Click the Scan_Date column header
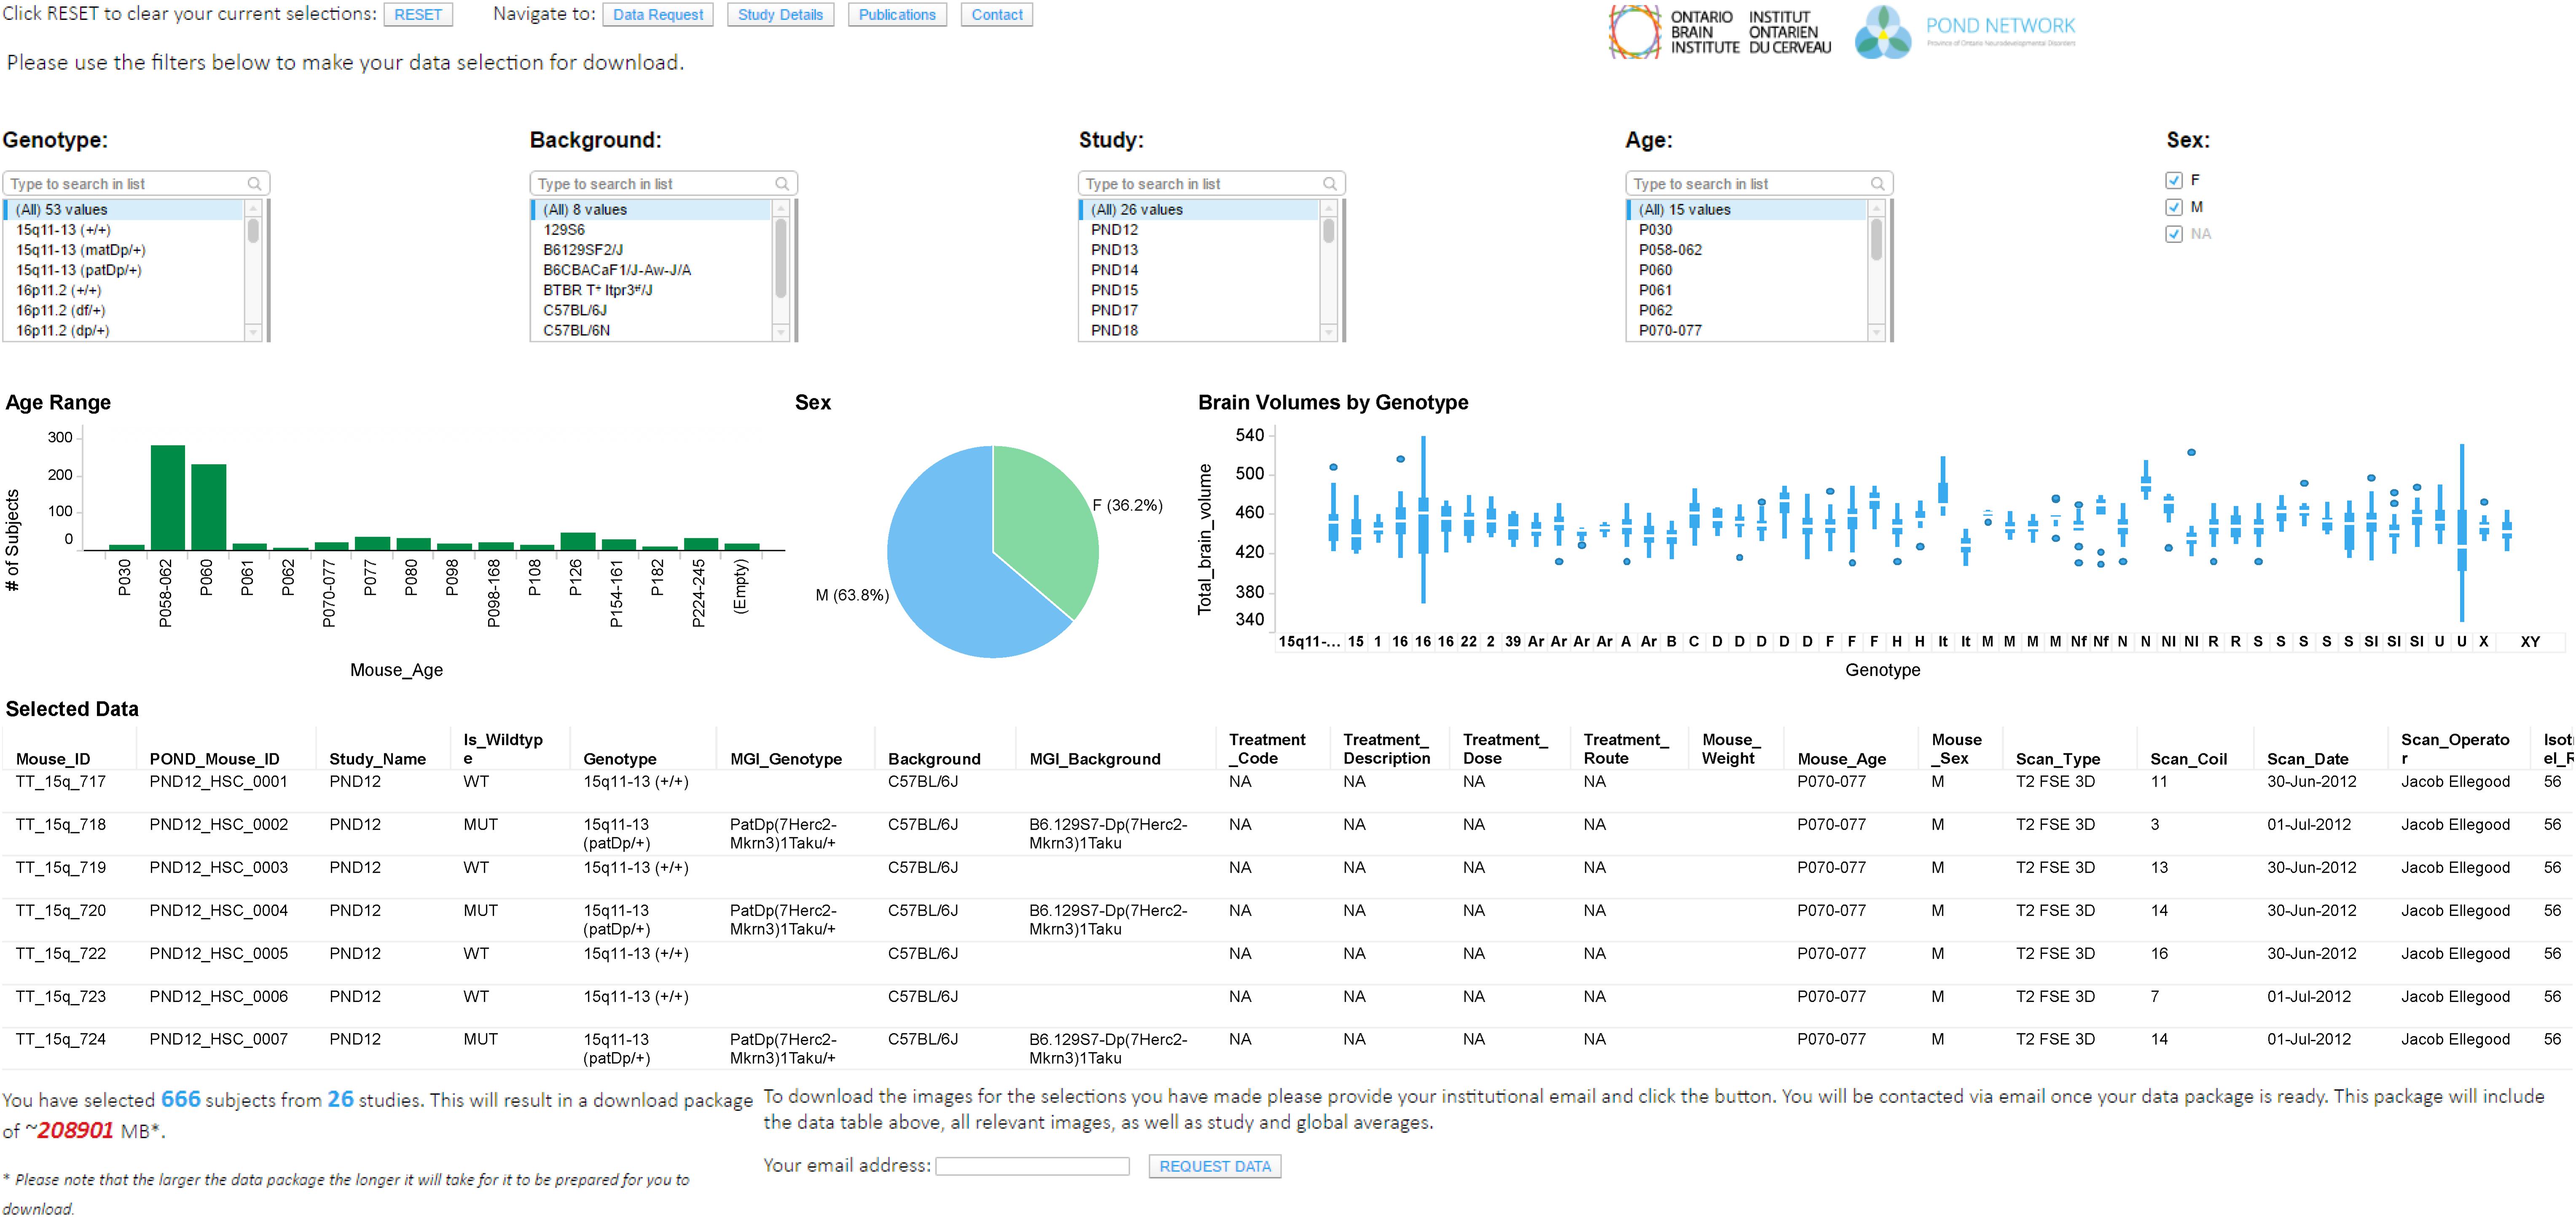 point(2307,759)
